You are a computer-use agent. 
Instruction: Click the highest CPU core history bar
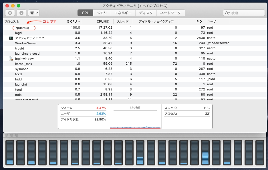(205, 153)
